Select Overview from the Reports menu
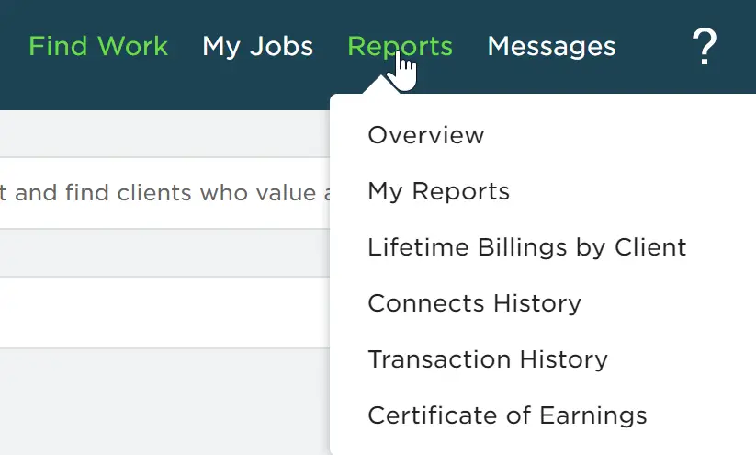 (x=426, y=135)
